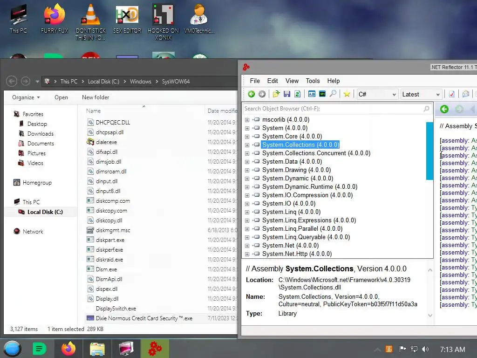Select System.Linq.Parallel (4.0.0.0) in the tree
This screenshot has width=477, height=358.
(302, 229)
